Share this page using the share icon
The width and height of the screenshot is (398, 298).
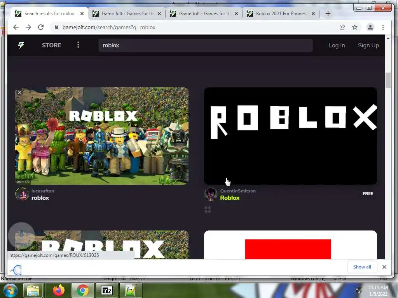pos(342,27)
